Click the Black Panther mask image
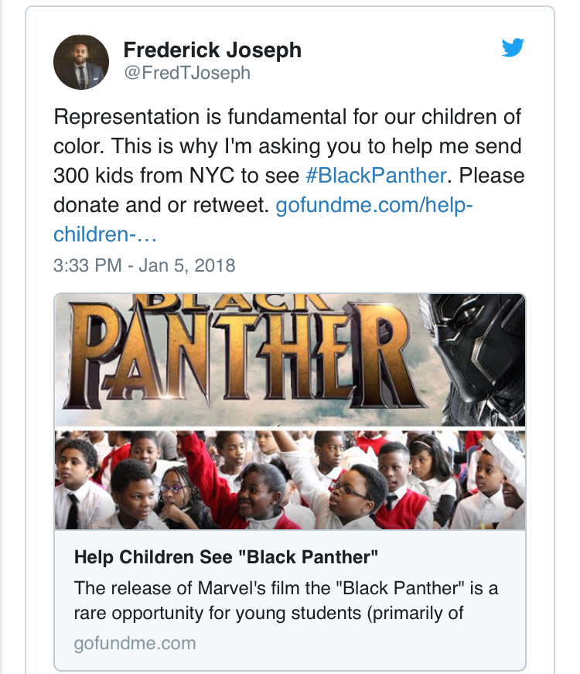This screenshot has height=674, width=580. click(479, 348)
